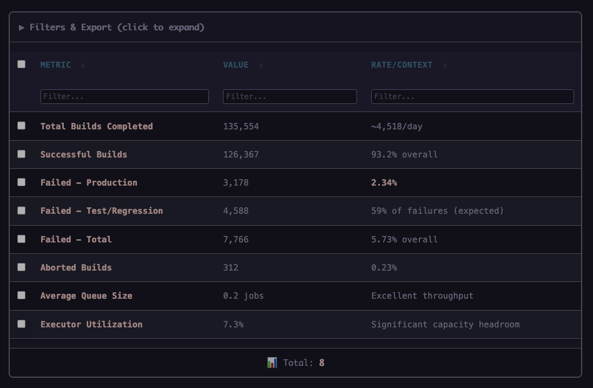This screenshot has width=593, height=388.
Task: Toggle the select-all checkbox in header
Action: (22, 64)
